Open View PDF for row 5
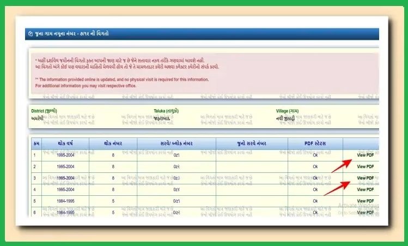 click(365, 201)
